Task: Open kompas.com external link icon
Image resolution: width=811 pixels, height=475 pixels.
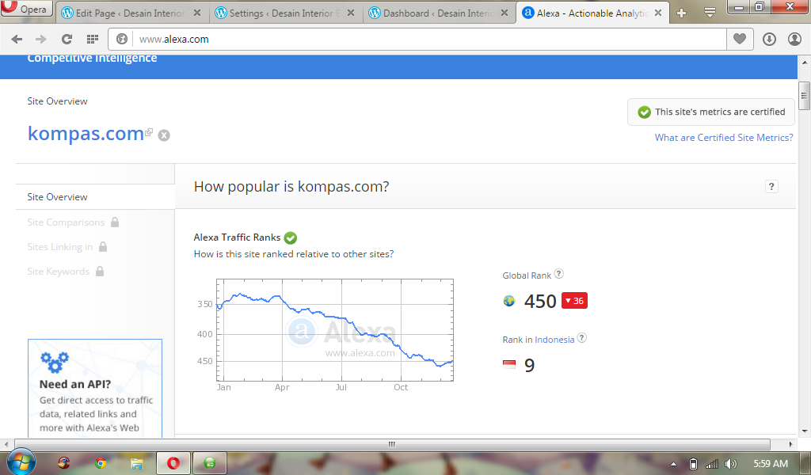Action: pos(149,132)
